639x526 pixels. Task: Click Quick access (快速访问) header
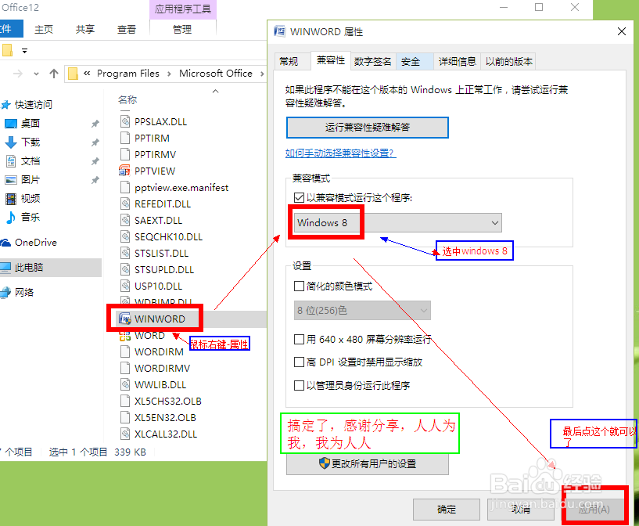(x=34, y=104)
